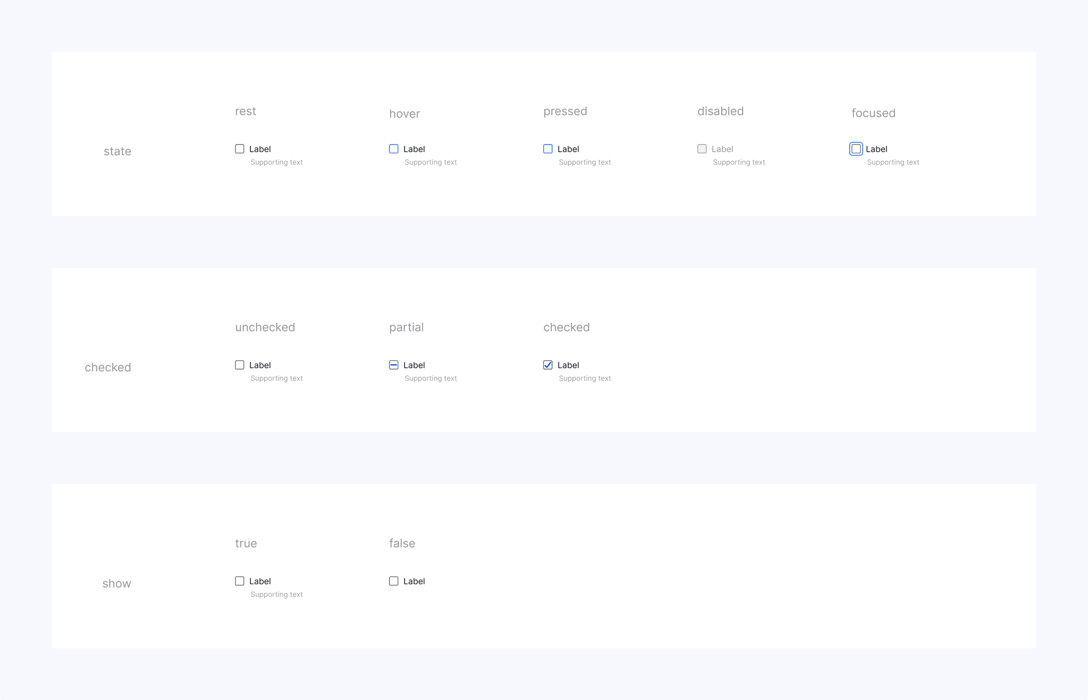Check the checkbox under the rest heading
The width and height of the screenshot is (1088, 700).
(x=239, y=149)
